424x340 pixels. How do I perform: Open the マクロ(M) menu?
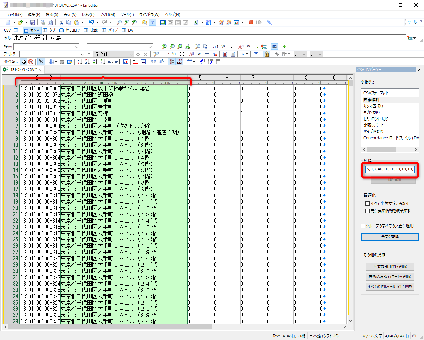point(107,14)
